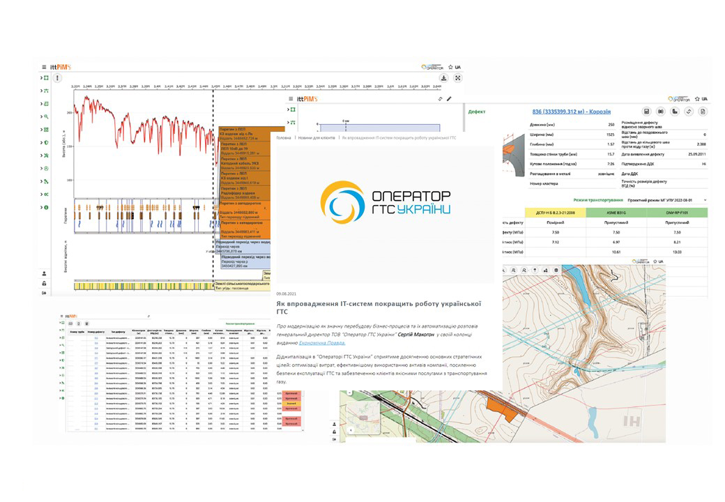This screenshot has width=725, height=502.
Task: Open the user profile icon in sidebar
Action: point(45,273)
